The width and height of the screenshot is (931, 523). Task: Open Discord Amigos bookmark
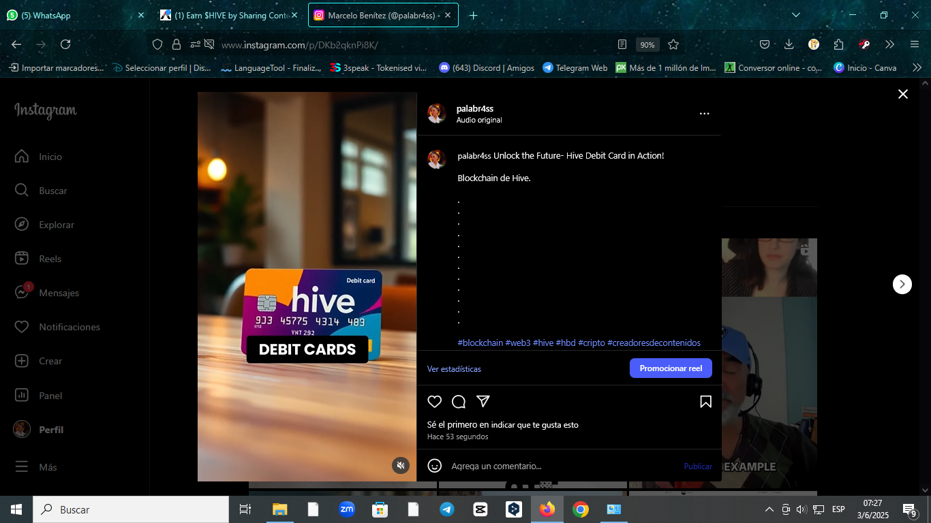487,68
